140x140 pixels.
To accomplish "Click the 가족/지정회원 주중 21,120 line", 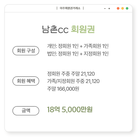I will (x=73, y=81).
